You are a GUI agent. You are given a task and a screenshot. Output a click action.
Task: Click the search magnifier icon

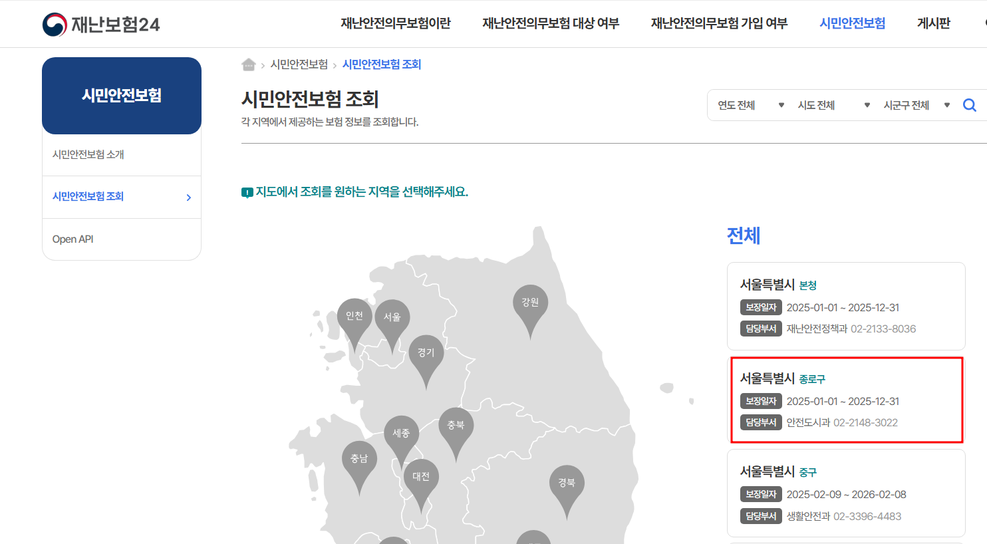point(969,104)
